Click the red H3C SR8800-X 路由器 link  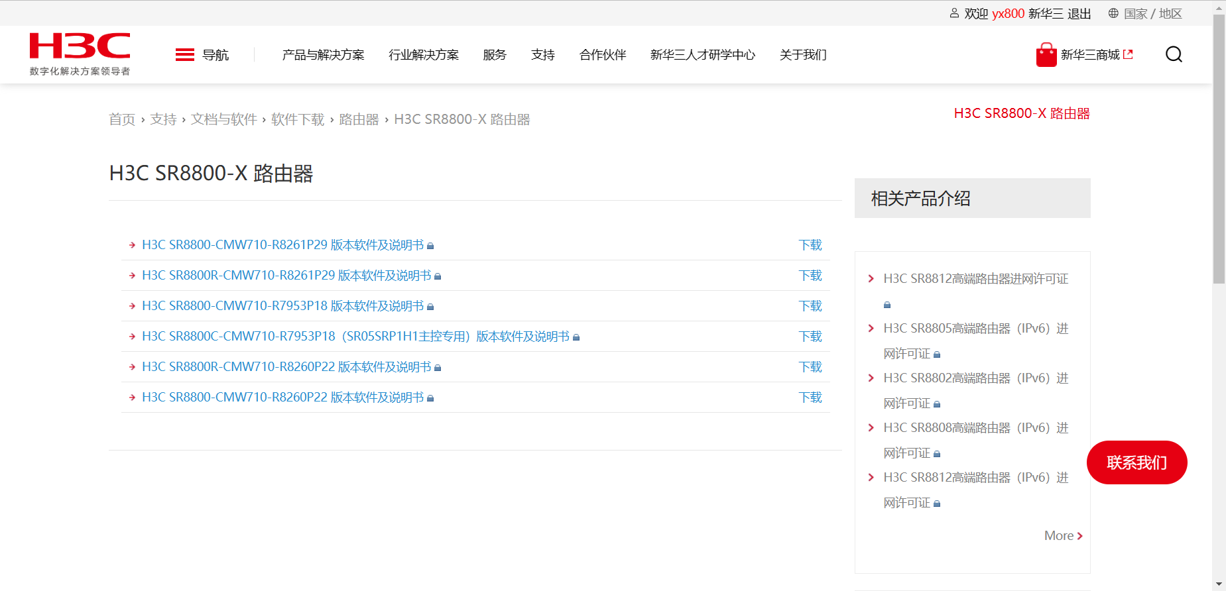(x=1022, y=113)
